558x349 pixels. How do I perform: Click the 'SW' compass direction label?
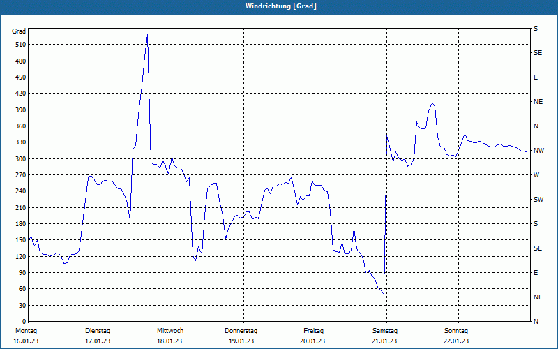pos(538,200)
